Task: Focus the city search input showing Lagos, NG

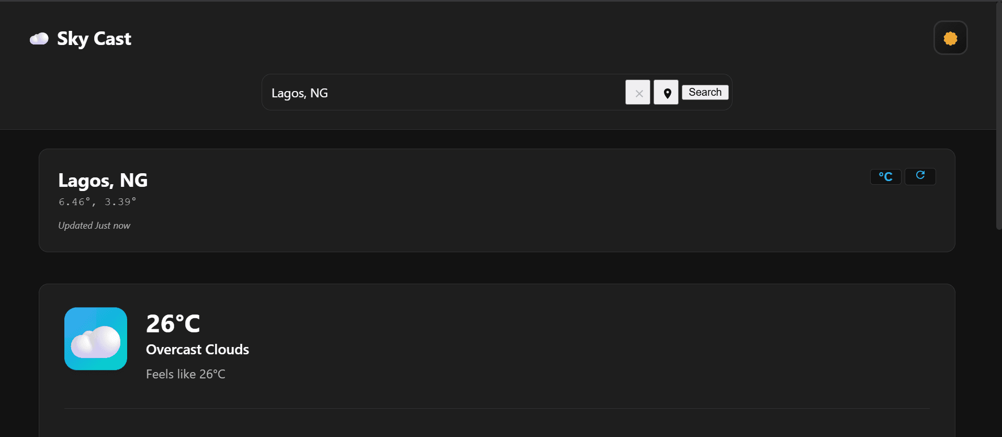Action: [445, 93]
